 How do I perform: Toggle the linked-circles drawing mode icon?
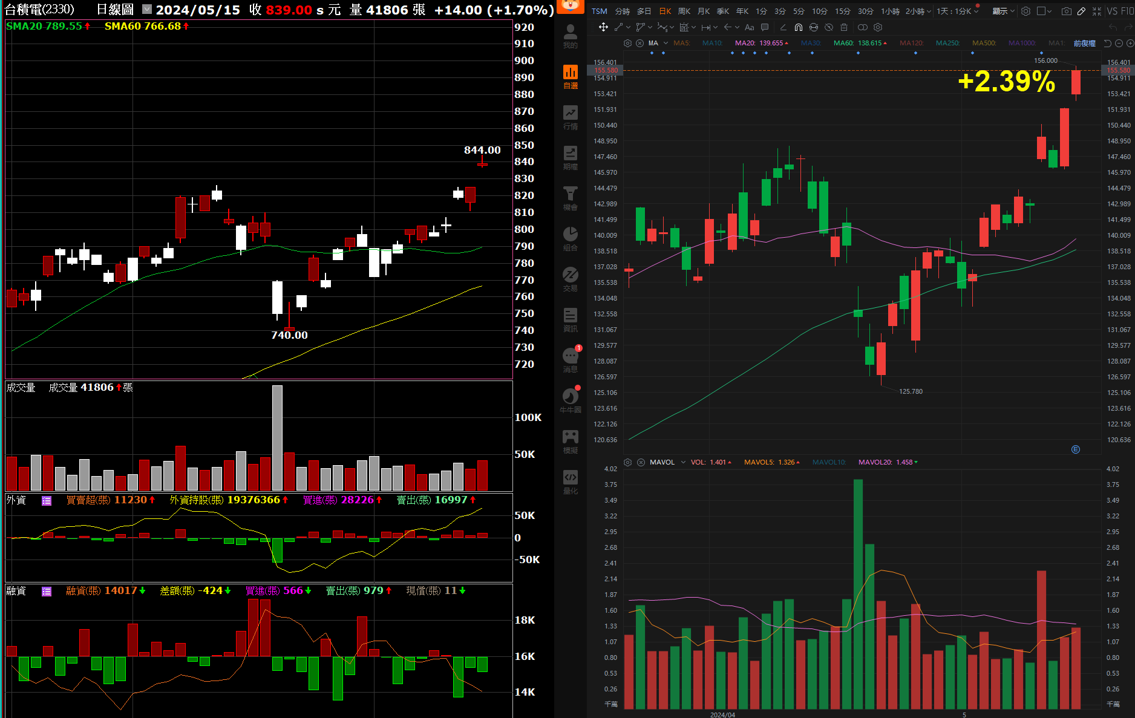pyautogui.click(x=863, y=27)
